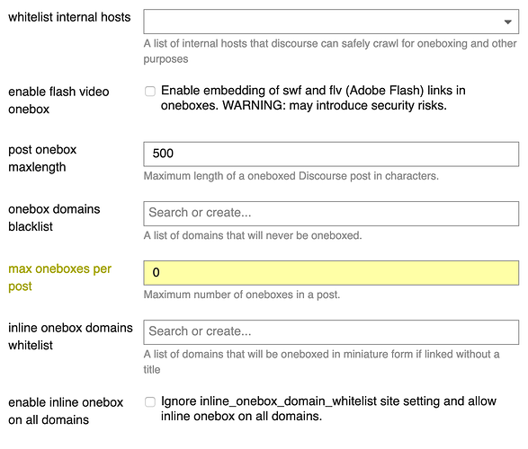Click 'Maximum number of oneboxes in a post' description
Viewport: 528px width, 449px height.
pyautogui.click(x=242, y=295)
